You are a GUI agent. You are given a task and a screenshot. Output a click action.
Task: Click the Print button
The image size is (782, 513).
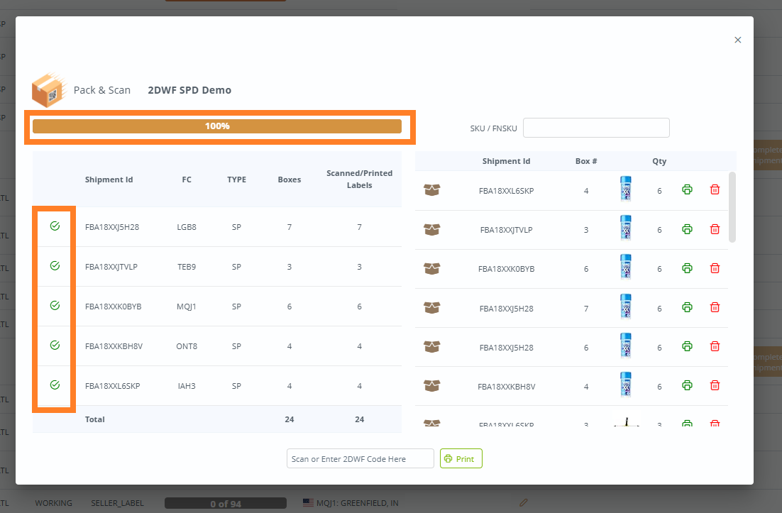point(461,458)
